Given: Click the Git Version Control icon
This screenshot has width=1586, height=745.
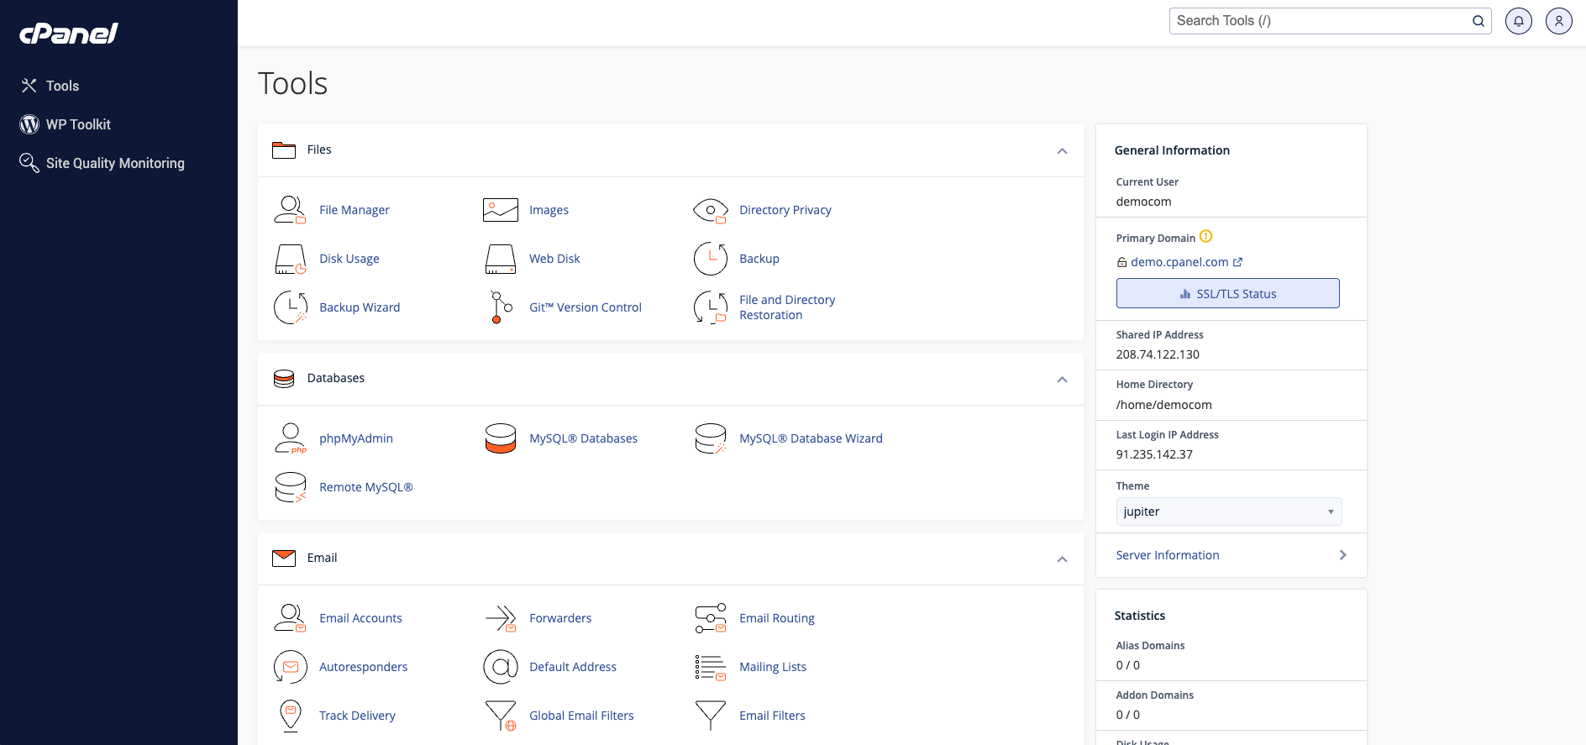Looking at the screenshot, I should click(x=501, y=307).
